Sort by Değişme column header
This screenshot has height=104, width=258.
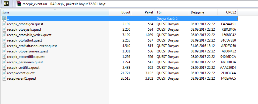(x=203, y=12)
